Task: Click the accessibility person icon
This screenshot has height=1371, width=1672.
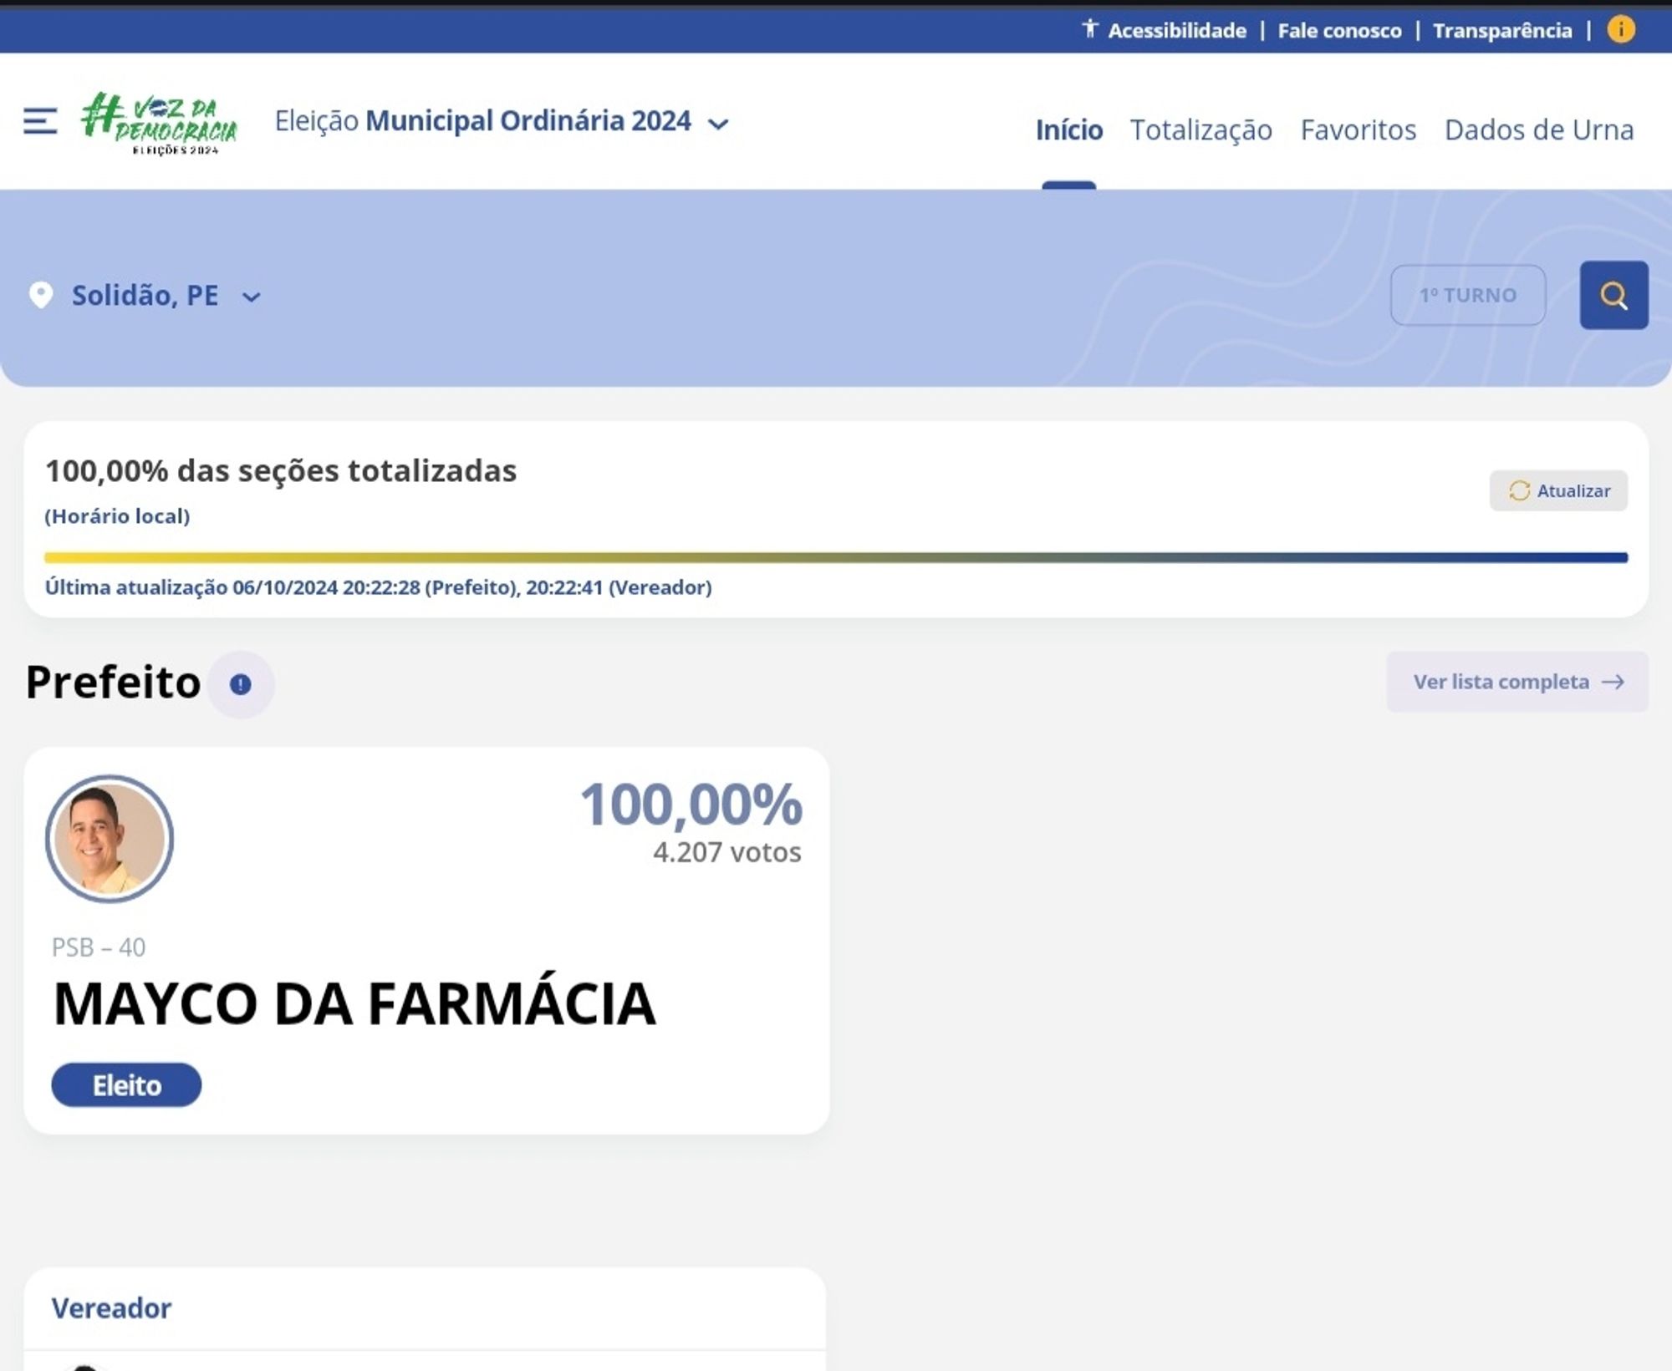Action: (1090, 29)
